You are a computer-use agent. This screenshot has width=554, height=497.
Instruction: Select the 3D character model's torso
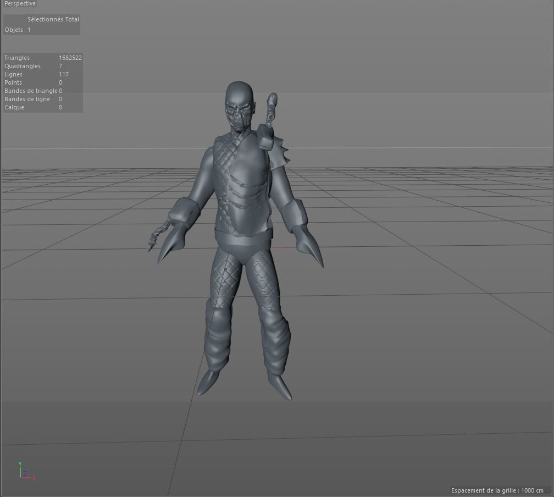pos(243,184)
